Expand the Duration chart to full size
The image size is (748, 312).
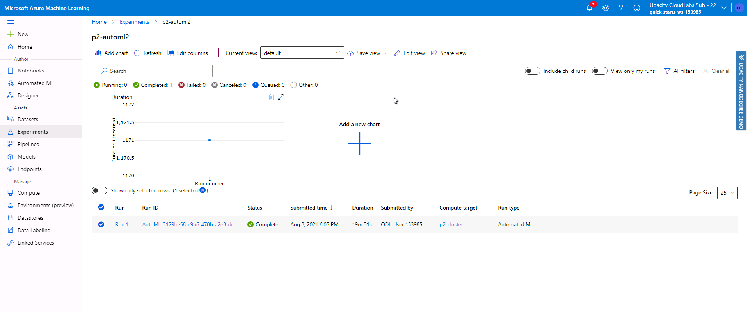(x=281, y=97)
